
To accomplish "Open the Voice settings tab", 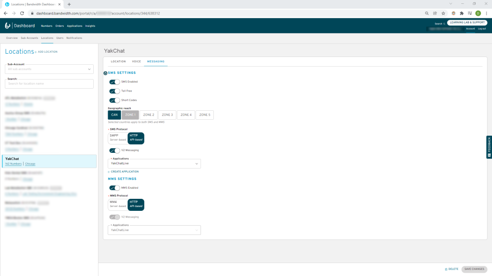I will (x=136, y=62).
